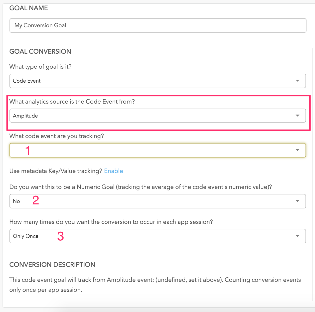Expand the empty 'What code event are you tracking' combo box
The image size is (315, 312).
point(157,150)
